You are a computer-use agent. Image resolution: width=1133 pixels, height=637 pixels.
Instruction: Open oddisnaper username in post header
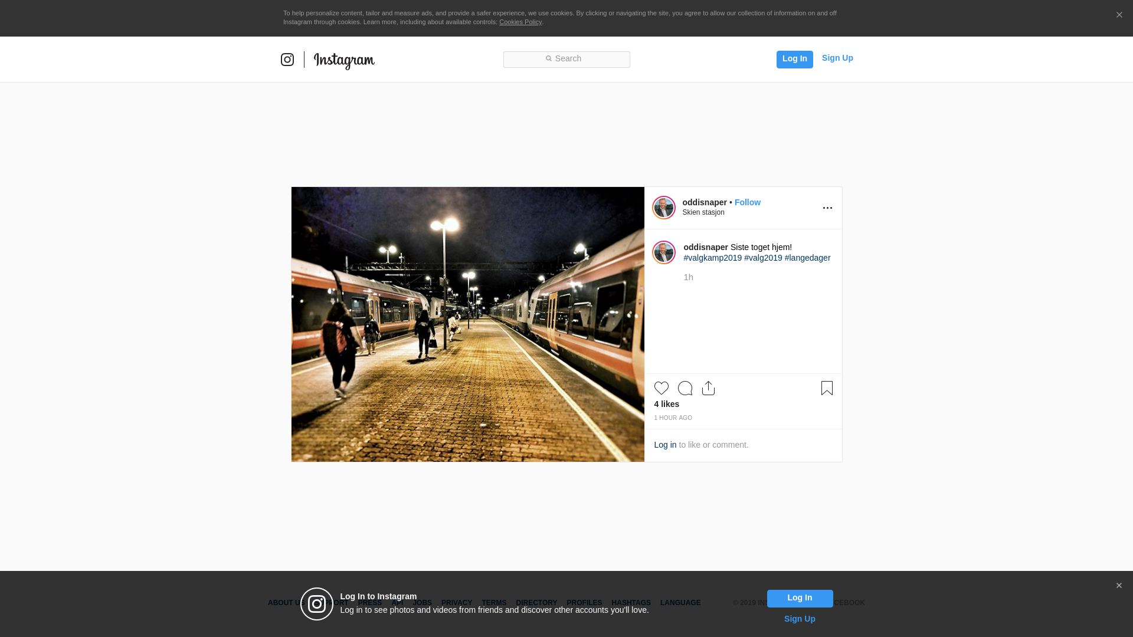coord(705,202)
